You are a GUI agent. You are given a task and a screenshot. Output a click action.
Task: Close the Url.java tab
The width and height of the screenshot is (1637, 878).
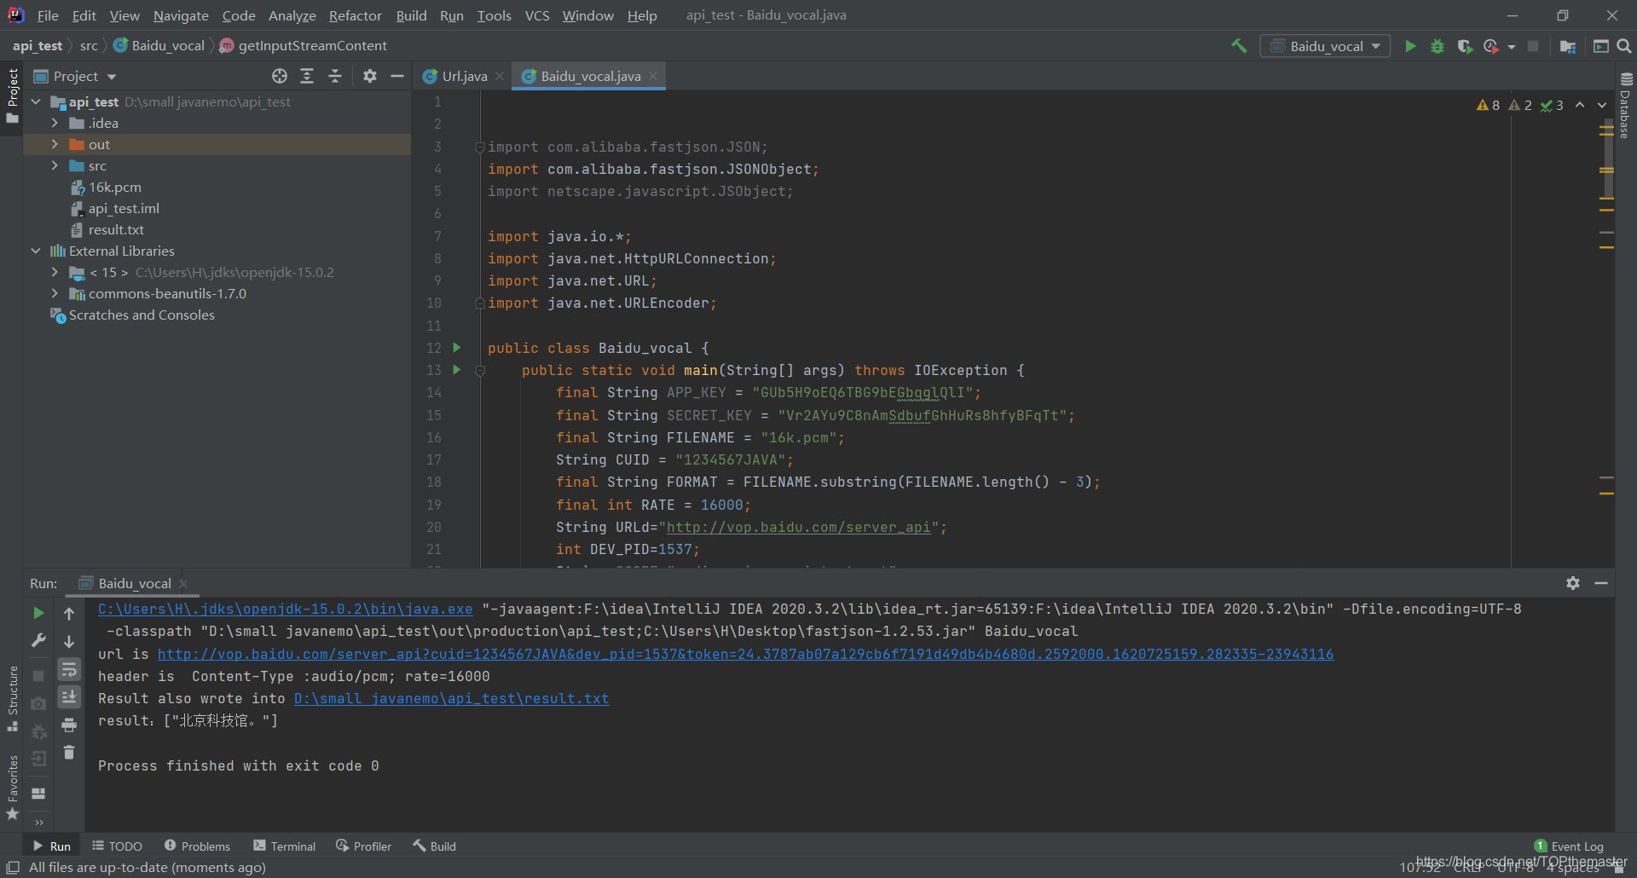[x=500, y=76]
